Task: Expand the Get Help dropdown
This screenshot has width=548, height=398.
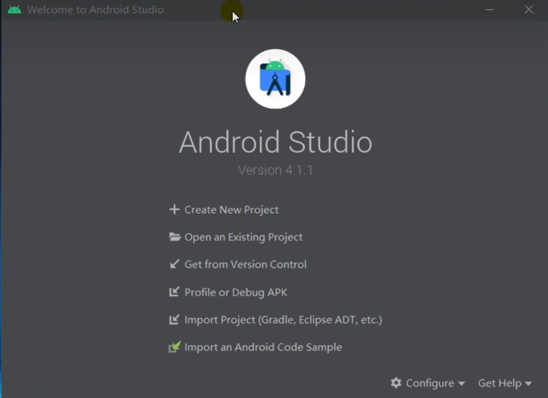Action: [x=505, y=383]
